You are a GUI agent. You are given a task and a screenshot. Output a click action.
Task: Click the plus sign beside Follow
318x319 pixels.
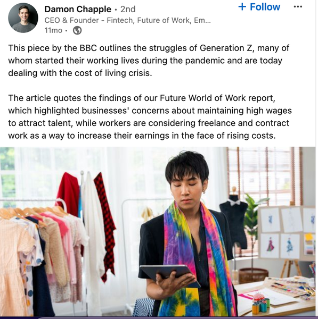[242, 7]
